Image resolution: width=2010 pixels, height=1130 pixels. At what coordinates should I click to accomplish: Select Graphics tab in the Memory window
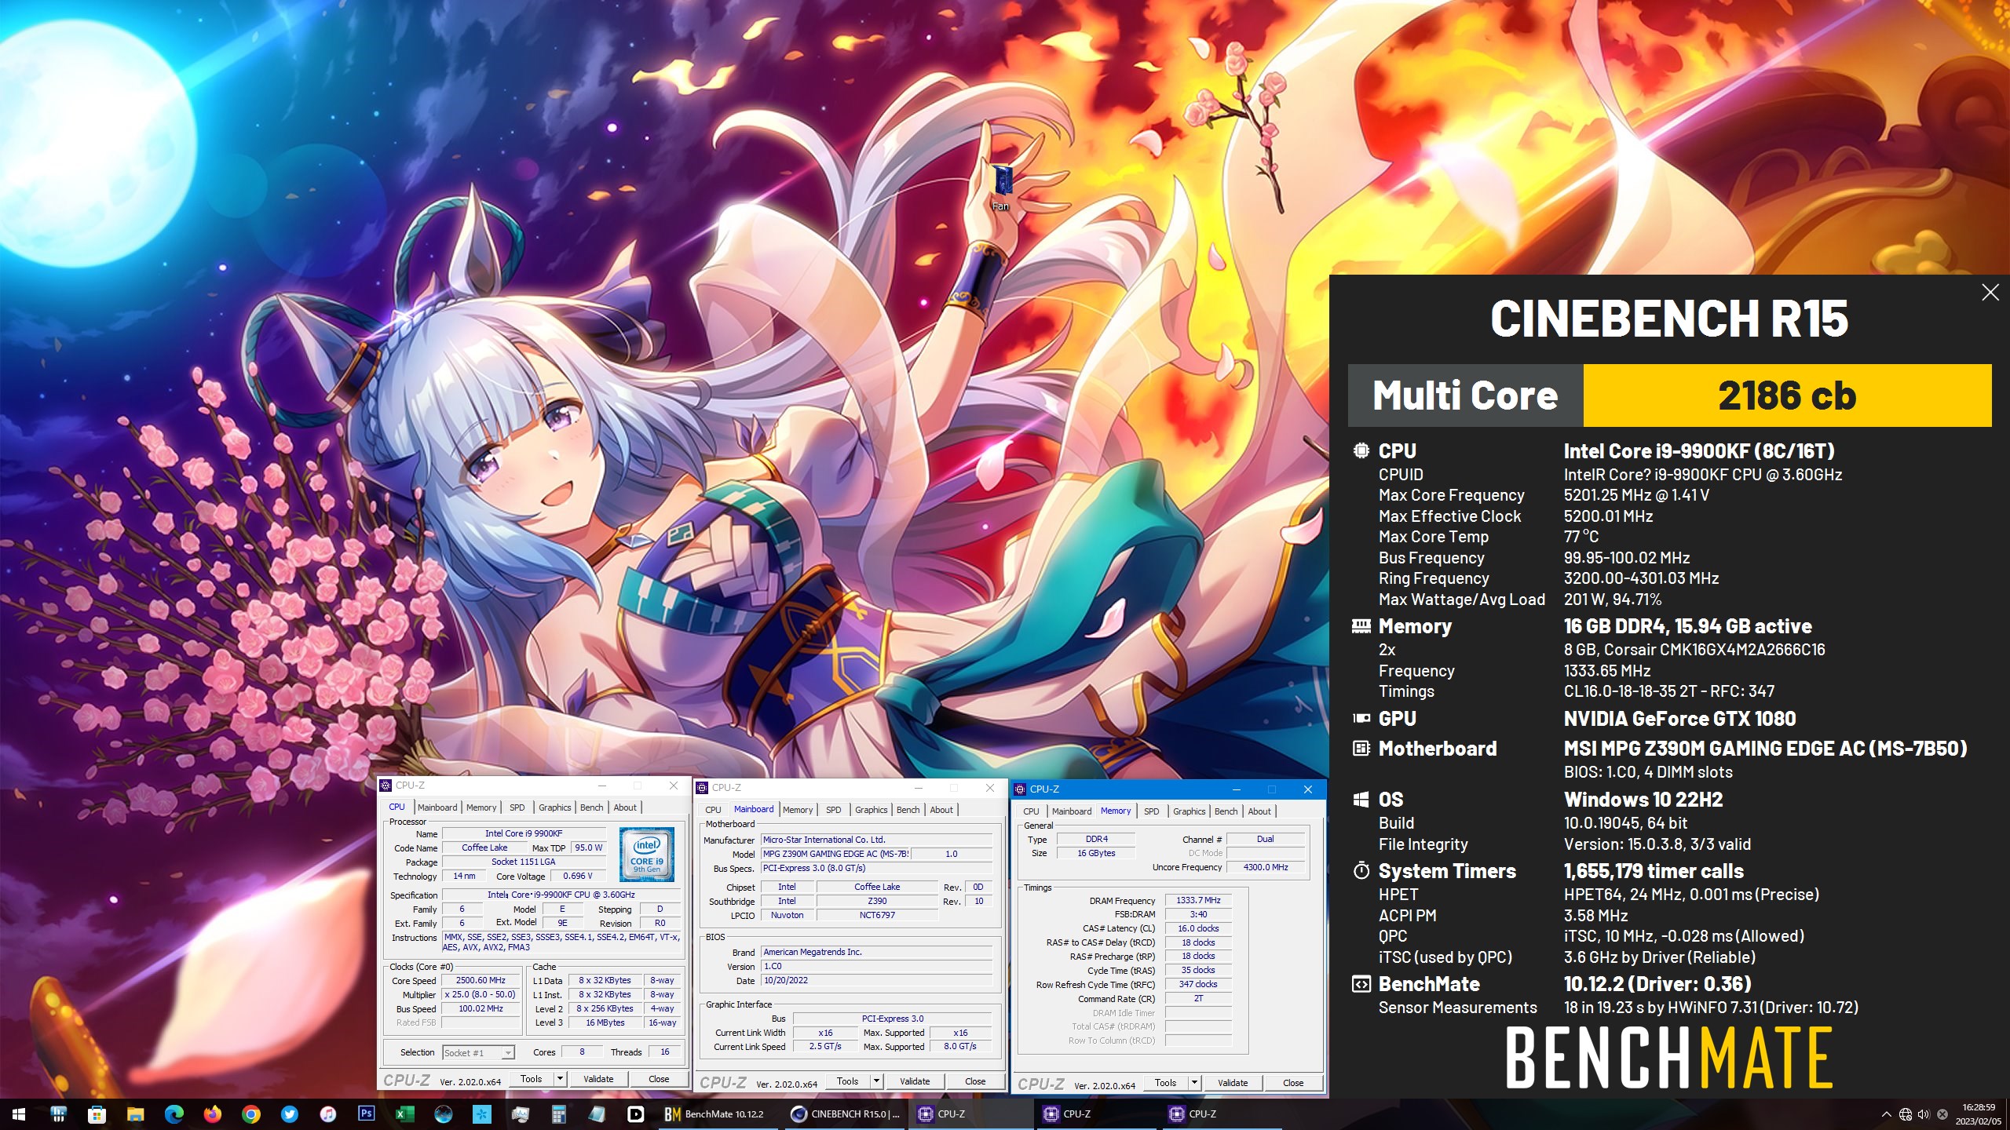(1189, 811)
